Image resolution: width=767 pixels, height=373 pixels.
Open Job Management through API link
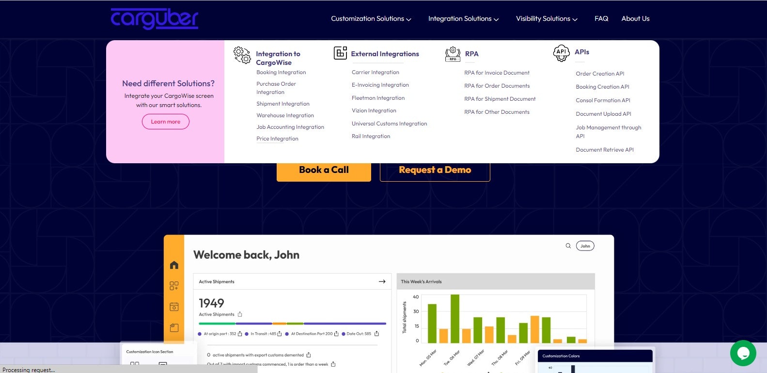pos(608,132)
